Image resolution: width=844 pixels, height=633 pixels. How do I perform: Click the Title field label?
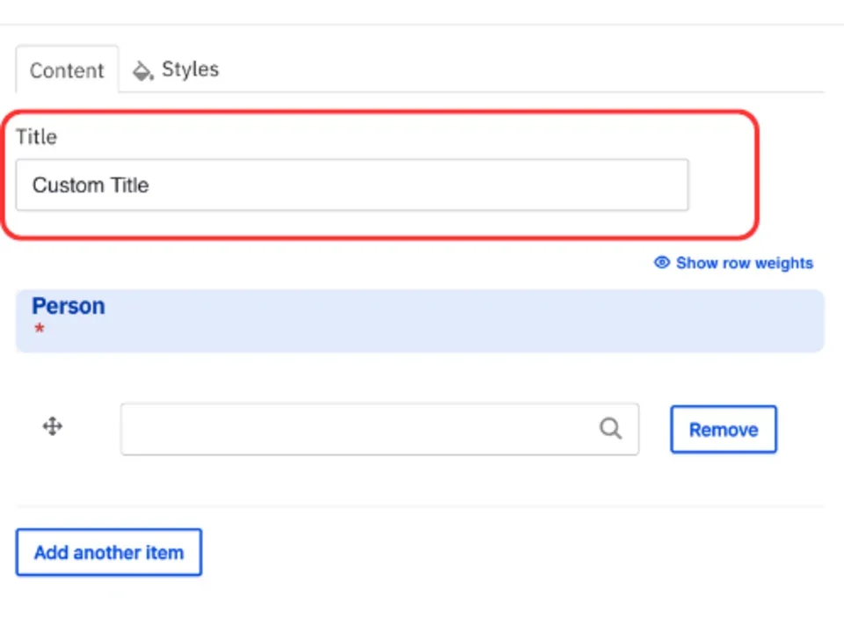pyautogui.click(x=36, y=137)
